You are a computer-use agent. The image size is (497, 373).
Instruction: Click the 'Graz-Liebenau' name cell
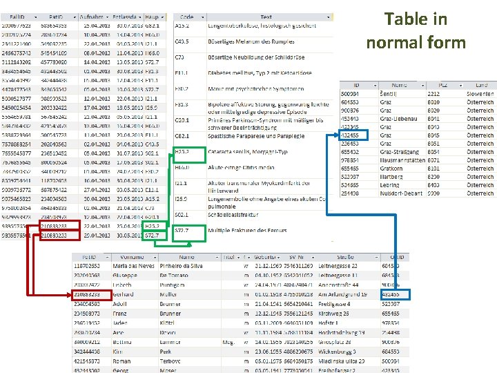[398, 119]
